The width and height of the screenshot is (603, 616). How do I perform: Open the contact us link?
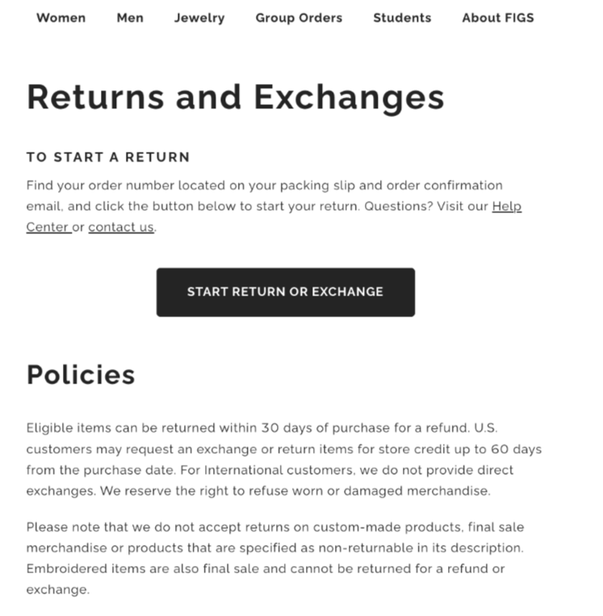[x=121, y=227]
